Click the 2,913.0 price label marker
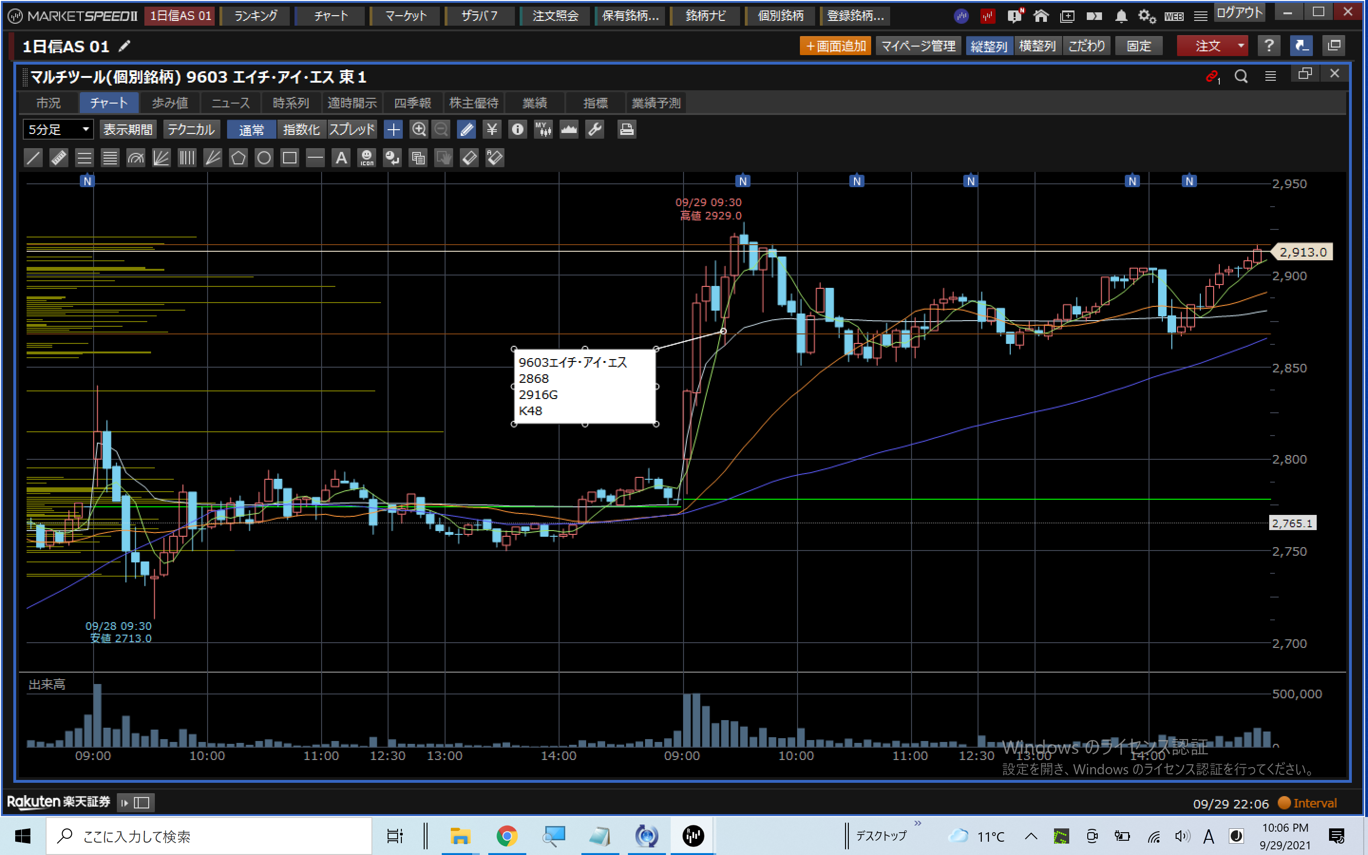Viewport: 1368px width, 855px height. [1302, 252]
